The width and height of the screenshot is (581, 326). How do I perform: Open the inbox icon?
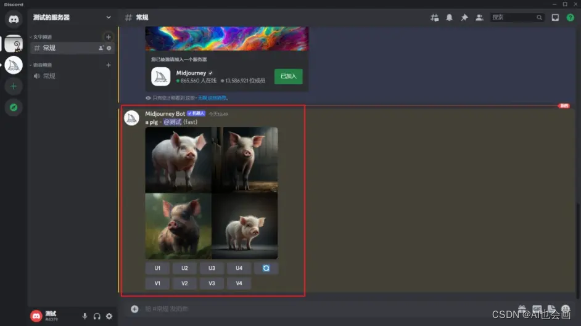(x=555, y=17)
